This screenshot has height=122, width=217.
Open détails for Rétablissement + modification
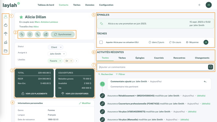[x=201, y=96]
